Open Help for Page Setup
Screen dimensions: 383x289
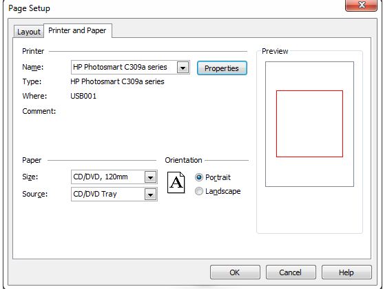click(346, 272)
